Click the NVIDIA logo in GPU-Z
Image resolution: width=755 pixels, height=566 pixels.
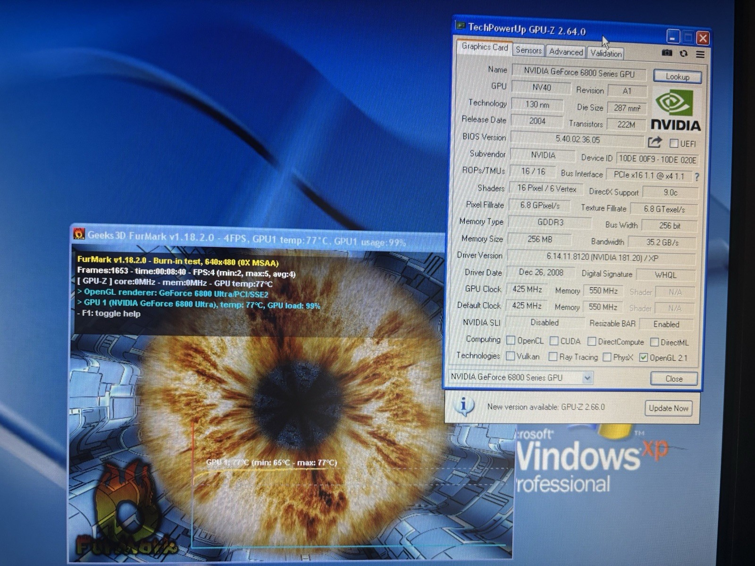click(675, 111)
